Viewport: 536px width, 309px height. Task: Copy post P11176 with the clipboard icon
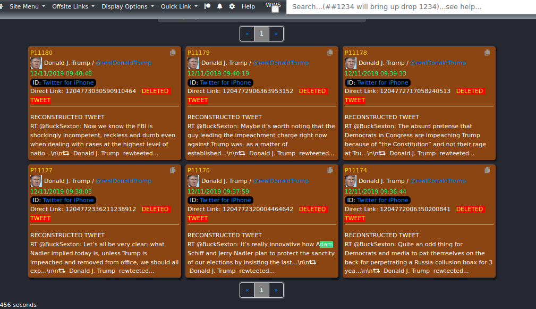(330, 170)
